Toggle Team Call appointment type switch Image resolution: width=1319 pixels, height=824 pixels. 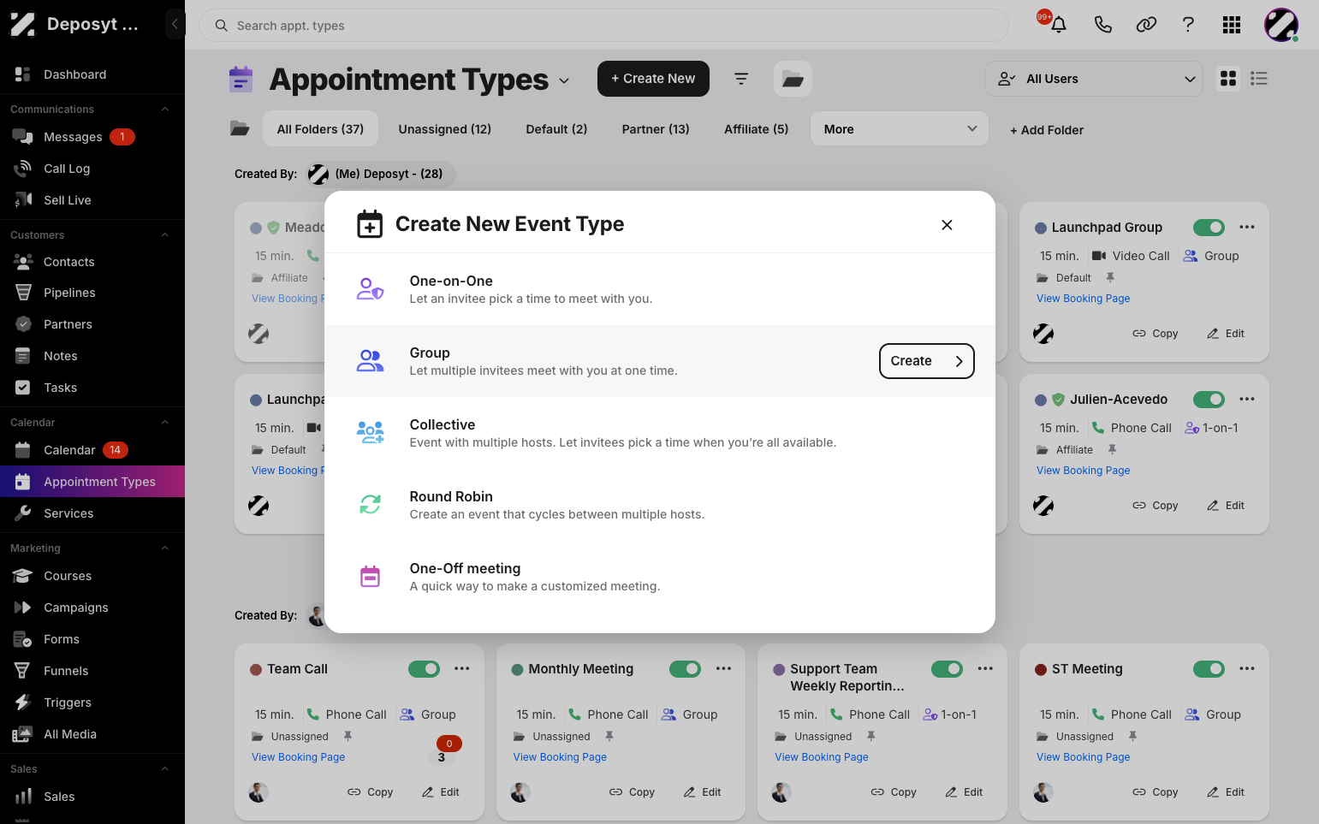[424, 669]
